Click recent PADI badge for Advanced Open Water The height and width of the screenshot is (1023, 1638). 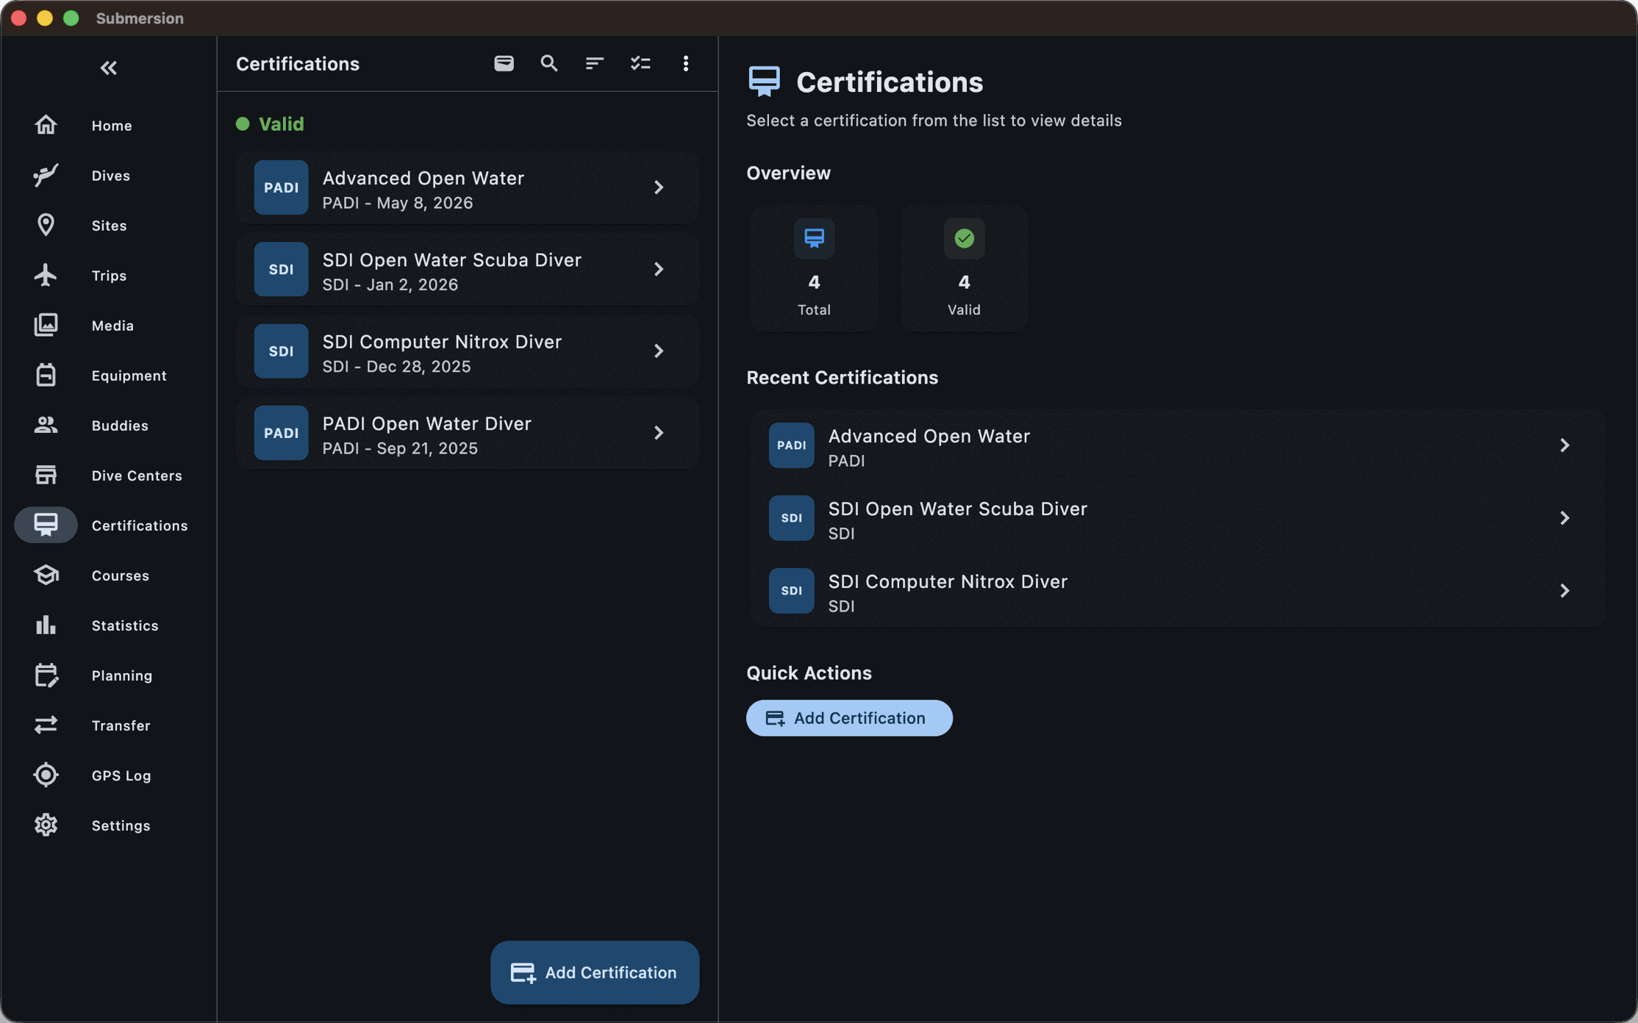[x=791, y=445]
